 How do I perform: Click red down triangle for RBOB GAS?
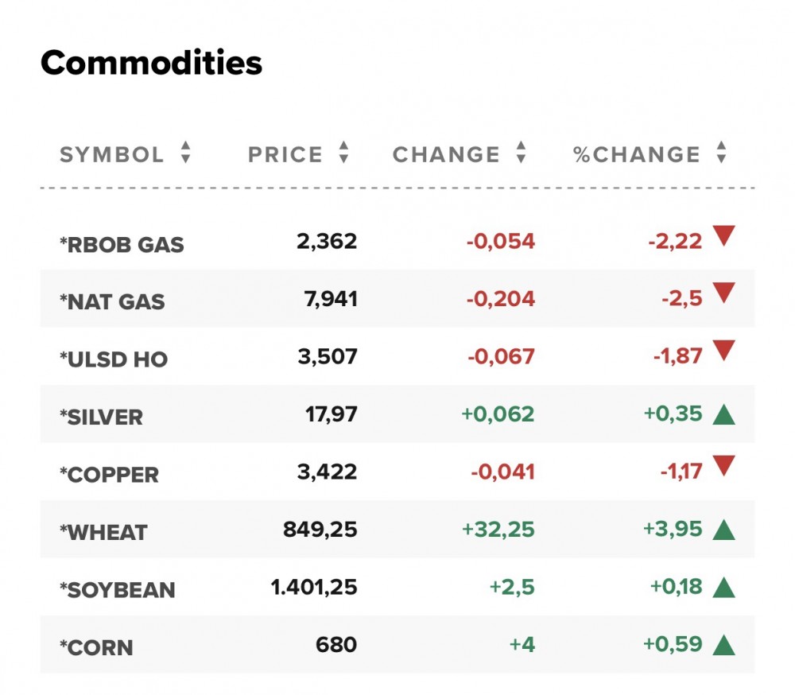point(723,235)
